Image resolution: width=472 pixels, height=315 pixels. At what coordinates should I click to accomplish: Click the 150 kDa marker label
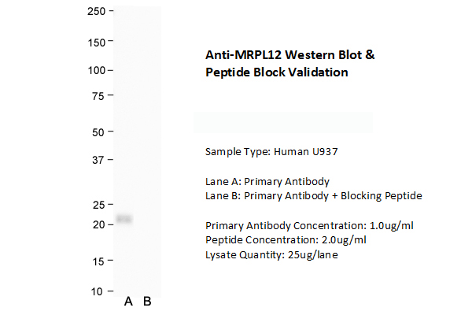pyautogui.click(x=96, y=42)
